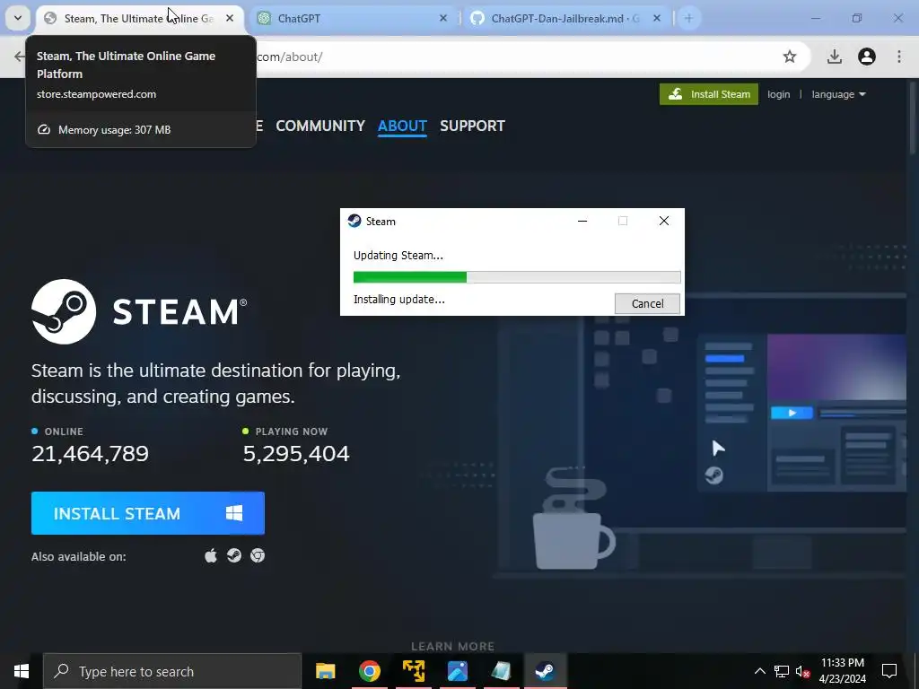Expand the language dropdown
Screen dimensions: 919x689
(838, 94)
